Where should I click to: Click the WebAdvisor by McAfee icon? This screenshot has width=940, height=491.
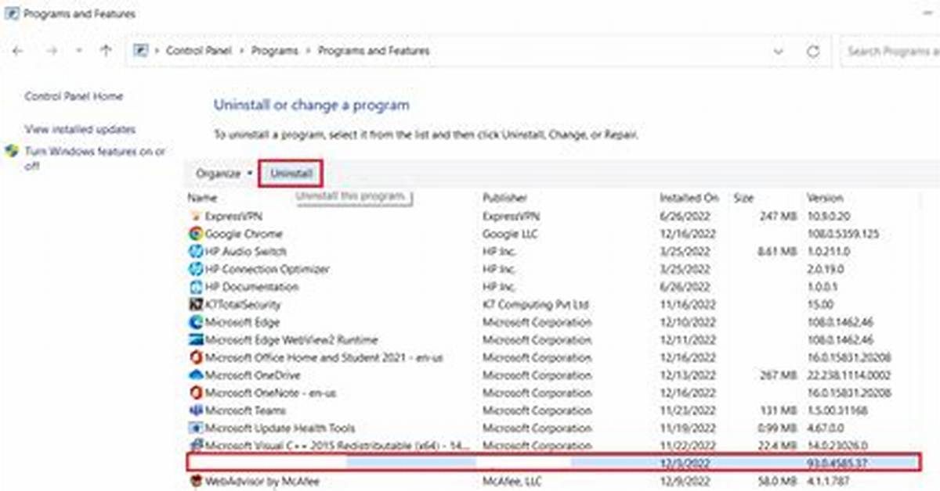click(196, 482)
